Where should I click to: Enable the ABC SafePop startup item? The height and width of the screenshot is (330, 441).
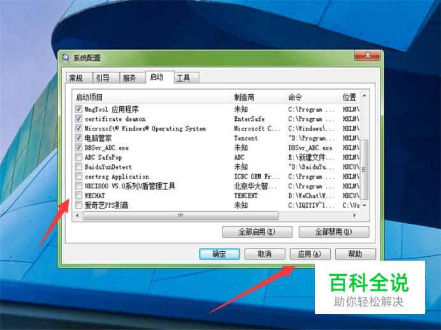(x=78, y=157)
